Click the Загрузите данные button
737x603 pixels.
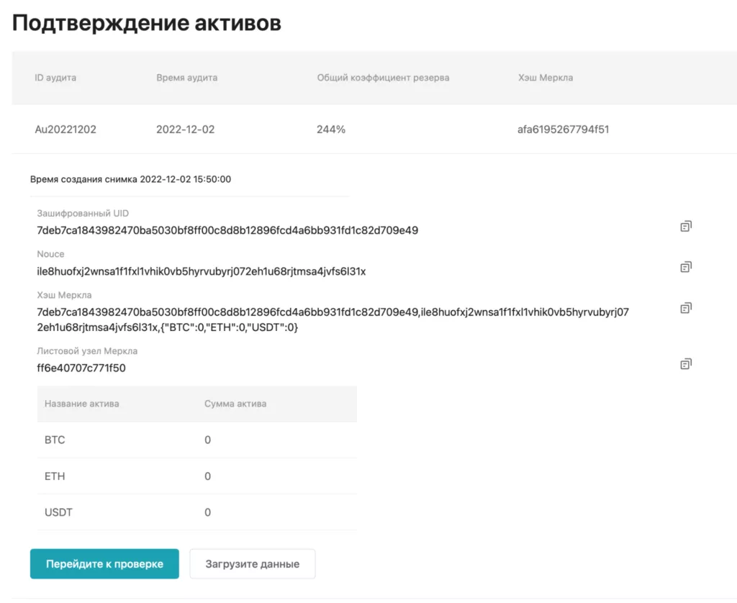pos(252,563)
